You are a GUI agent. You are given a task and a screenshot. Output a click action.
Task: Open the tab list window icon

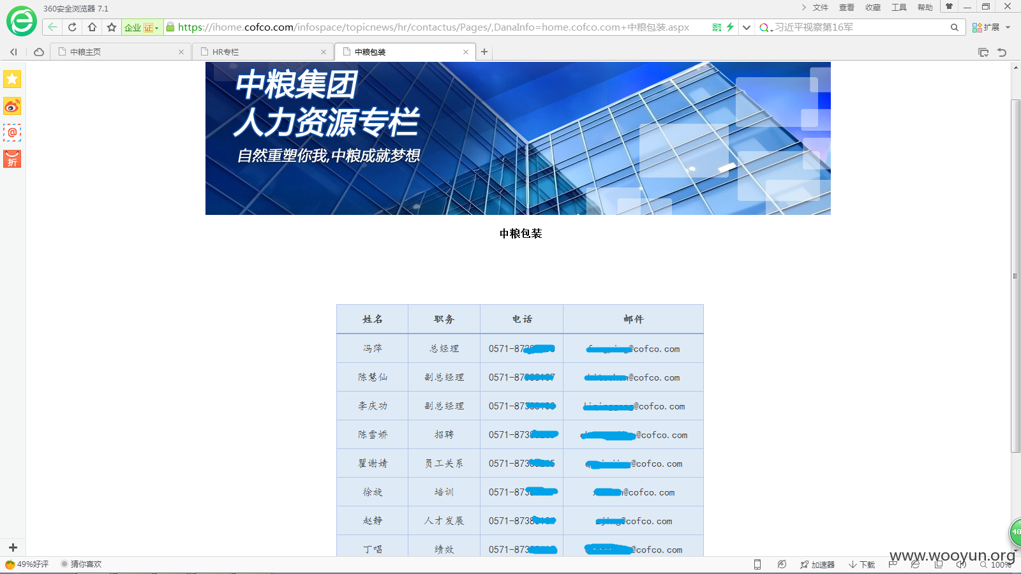point(983,52)
